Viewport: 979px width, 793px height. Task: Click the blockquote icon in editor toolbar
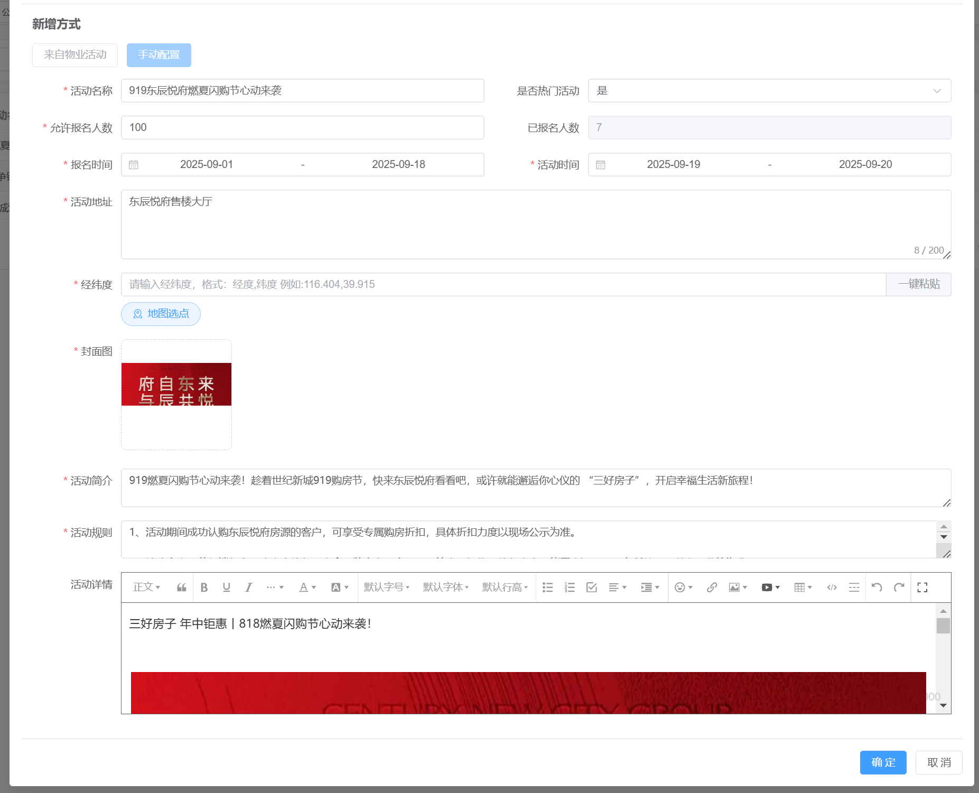coord(181,587)
